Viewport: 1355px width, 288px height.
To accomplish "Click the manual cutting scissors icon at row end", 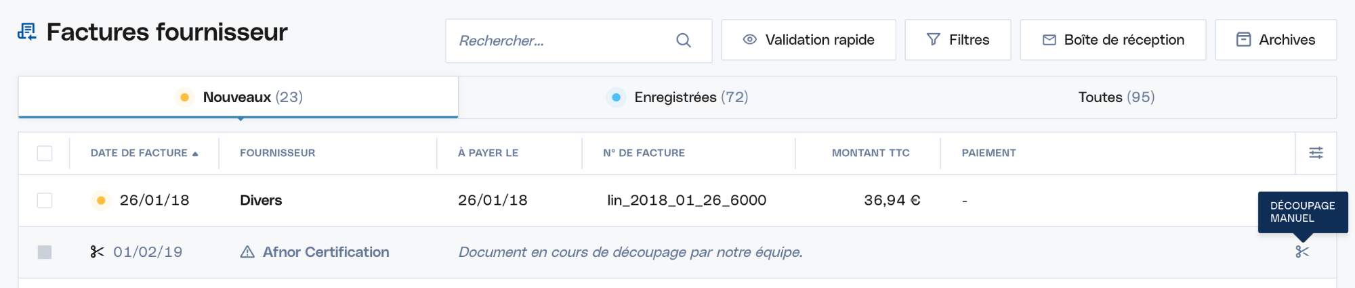I will (1302, 252).
